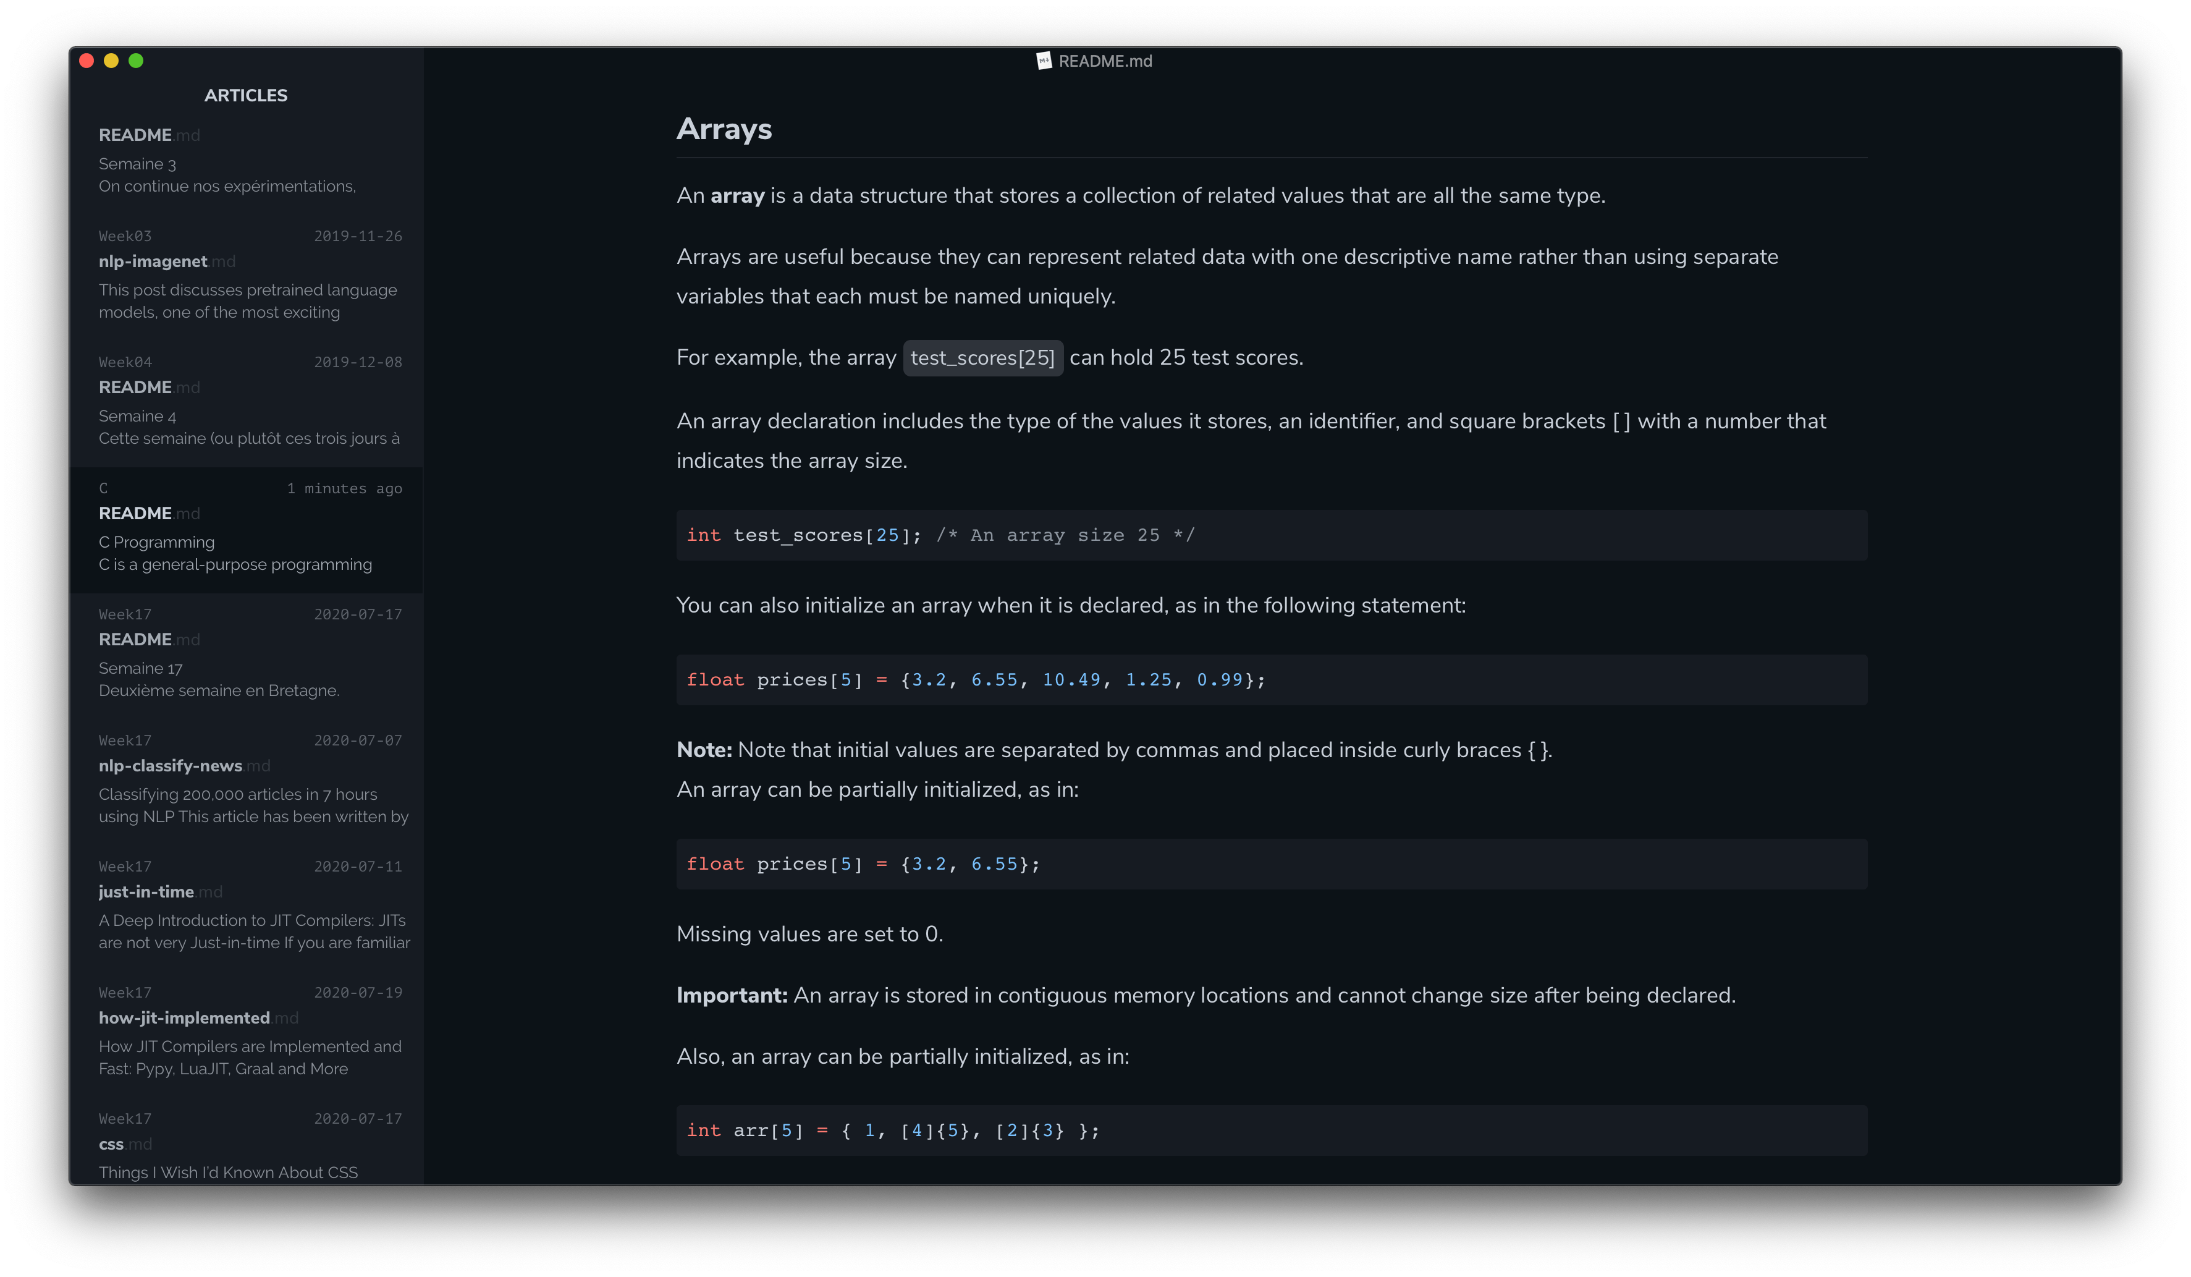The image size is (2191, 1277).
Task: Click the inline code test_scores[25]
Action: pyautogui.click(x=982, y=357)
